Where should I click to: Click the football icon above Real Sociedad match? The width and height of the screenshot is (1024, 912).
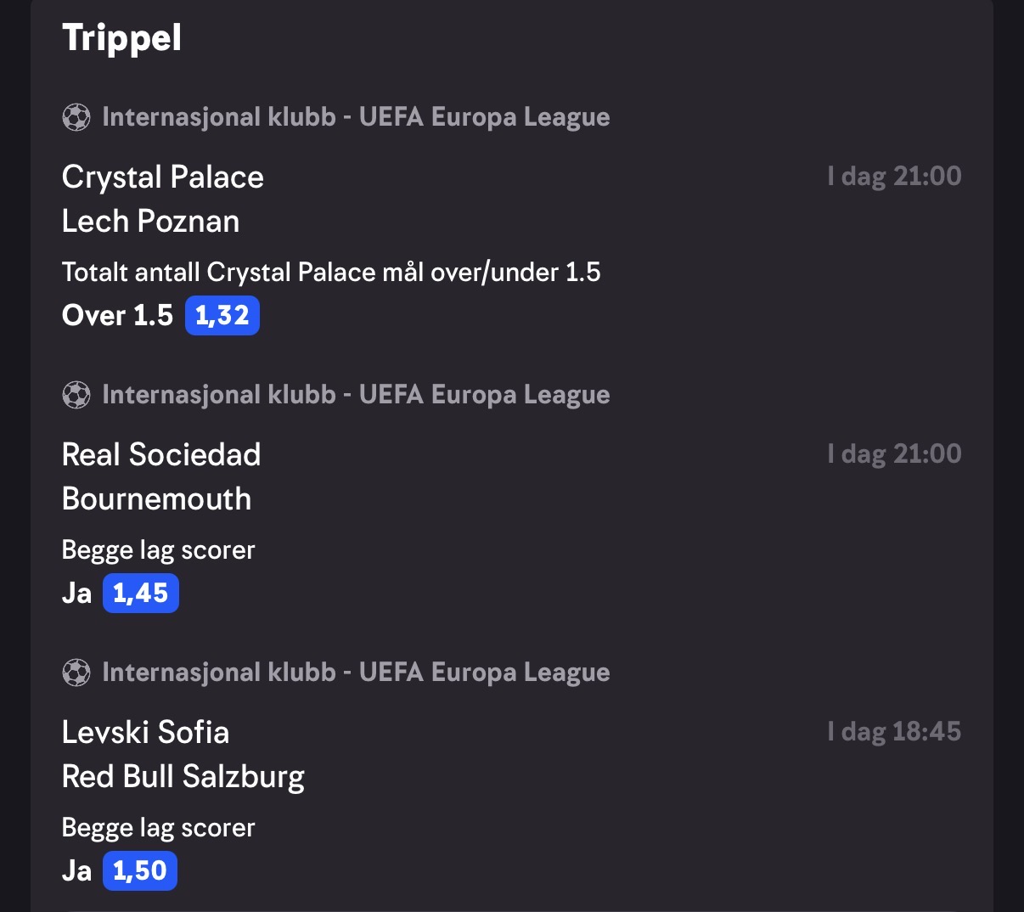(x=76, y=395)
